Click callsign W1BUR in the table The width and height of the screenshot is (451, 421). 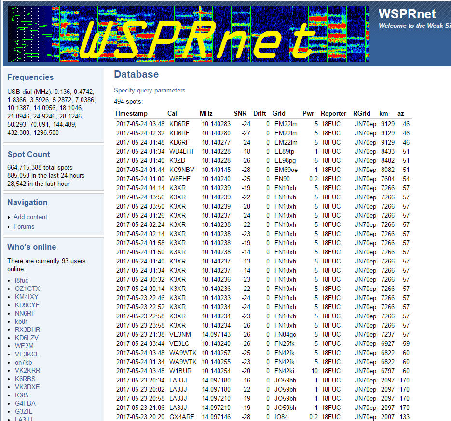point(180,371)
